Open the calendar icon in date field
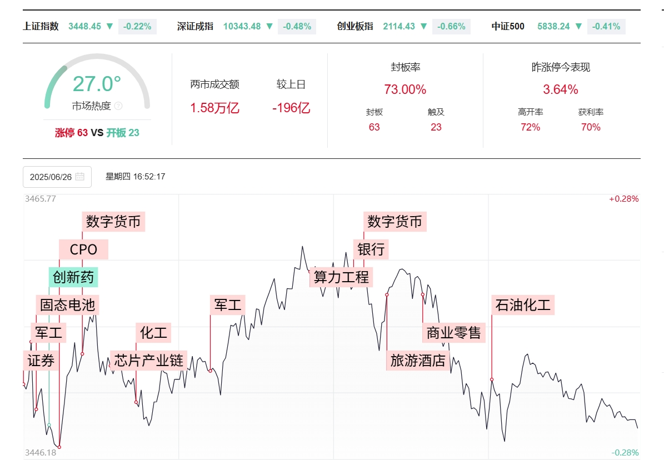Image resolution: width=664 pixels, height=460 pixels. 80,177
